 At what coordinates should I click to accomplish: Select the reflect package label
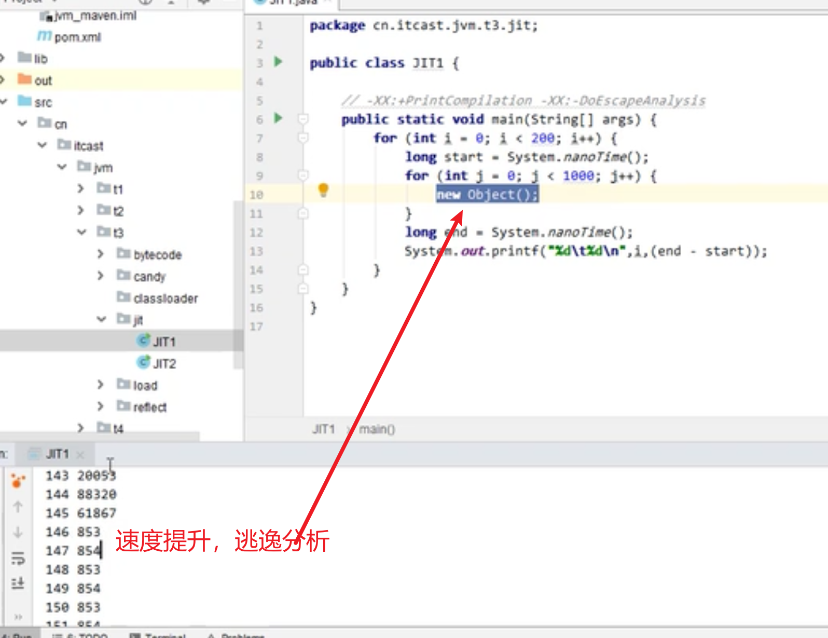tap(150, 408)
